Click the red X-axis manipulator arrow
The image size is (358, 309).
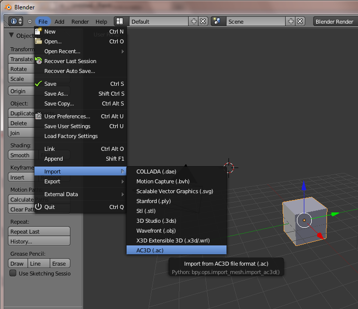(x=320, y=236)
